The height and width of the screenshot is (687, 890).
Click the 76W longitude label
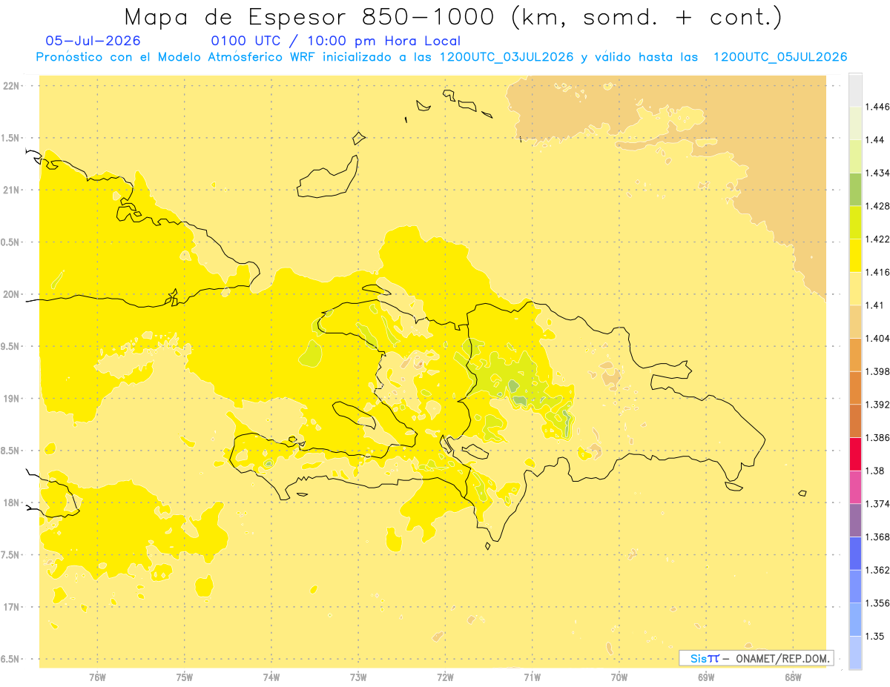point(97,677)
